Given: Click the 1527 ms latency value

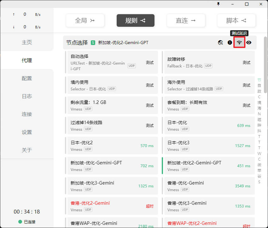Looking at the screenshot, I should (x=243, y=146).
